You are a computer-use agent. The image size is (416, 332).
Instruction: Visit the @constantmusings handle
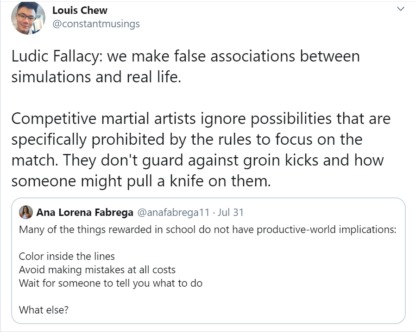click(x=96, y=24)
